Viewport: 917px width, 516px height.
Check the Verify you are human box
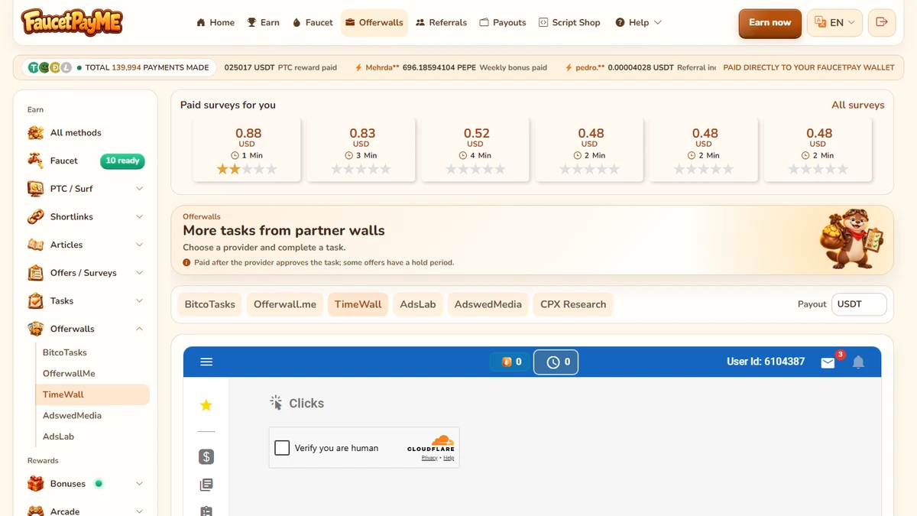click(x=282, y=448)
